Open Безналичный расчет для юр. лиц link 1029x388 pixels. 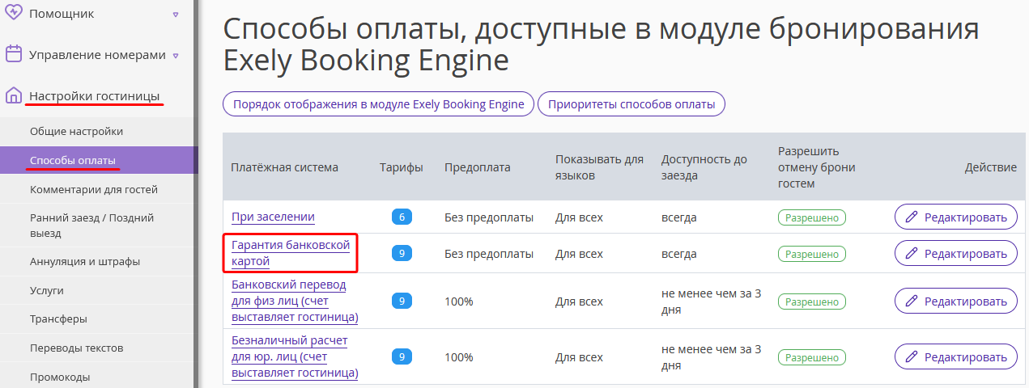click(295, 356)
